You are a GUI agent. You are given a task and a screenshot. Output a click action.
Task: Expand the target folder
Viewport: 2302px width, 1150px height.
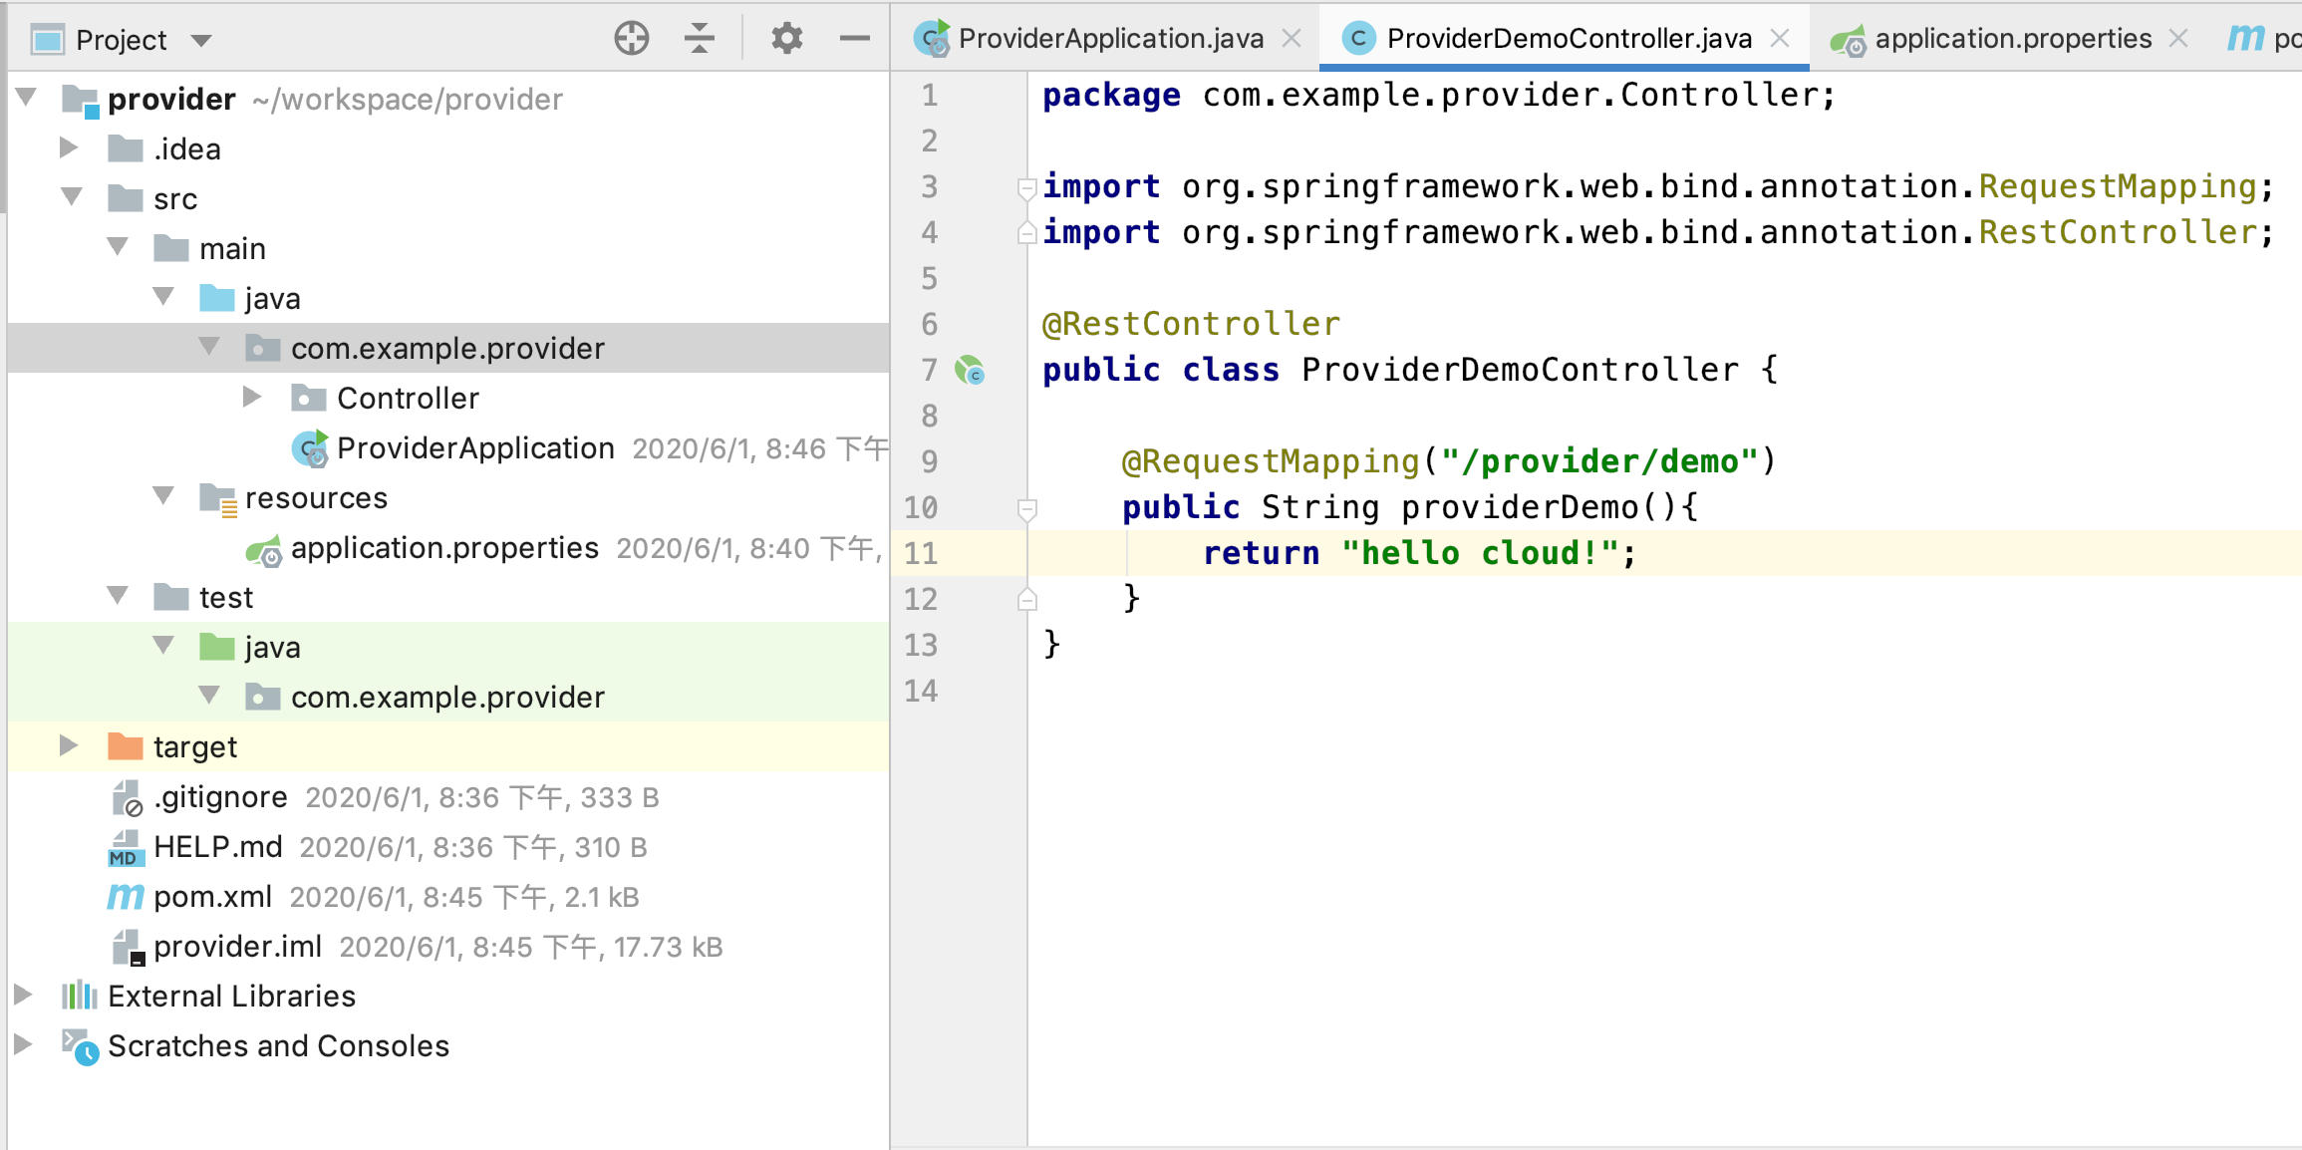tap(68, 746)
